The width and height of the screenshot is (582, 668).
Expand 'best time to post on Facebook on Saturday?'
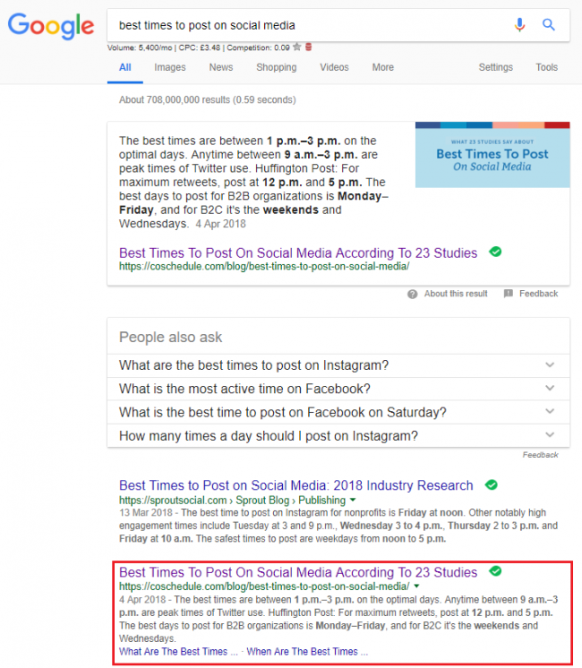(x=338, y=413)
